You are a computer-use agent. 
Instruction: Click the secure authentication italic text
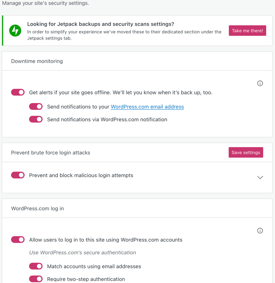(x=83, y=253)
